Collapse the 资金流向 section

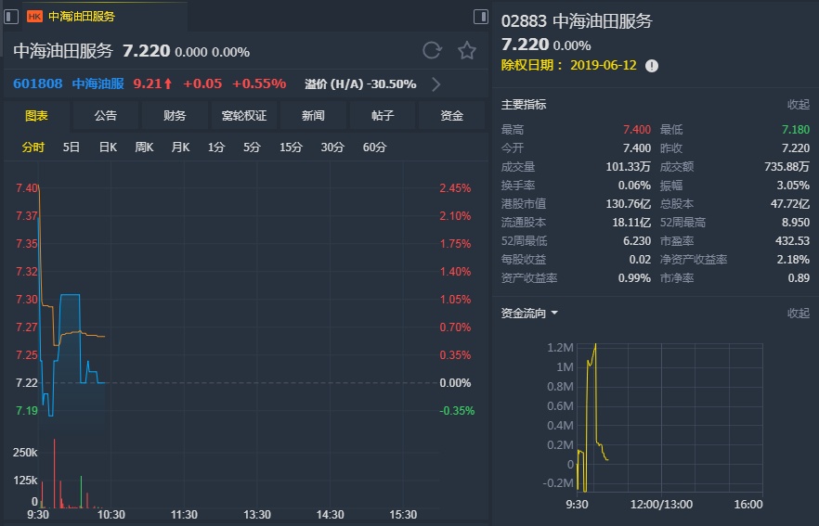point(798,314)
